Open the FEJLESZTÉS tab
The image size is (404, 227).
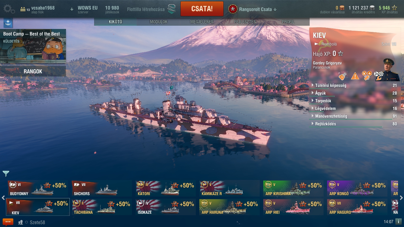pos(245,22)
